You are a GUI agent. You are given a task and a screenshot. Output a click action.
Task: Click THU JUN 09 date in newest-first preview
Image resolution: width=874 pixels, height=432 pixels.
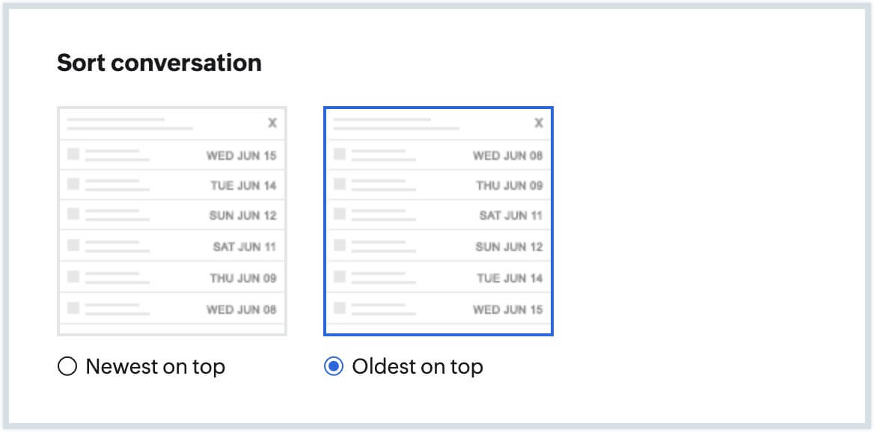[x=242, y=278]
